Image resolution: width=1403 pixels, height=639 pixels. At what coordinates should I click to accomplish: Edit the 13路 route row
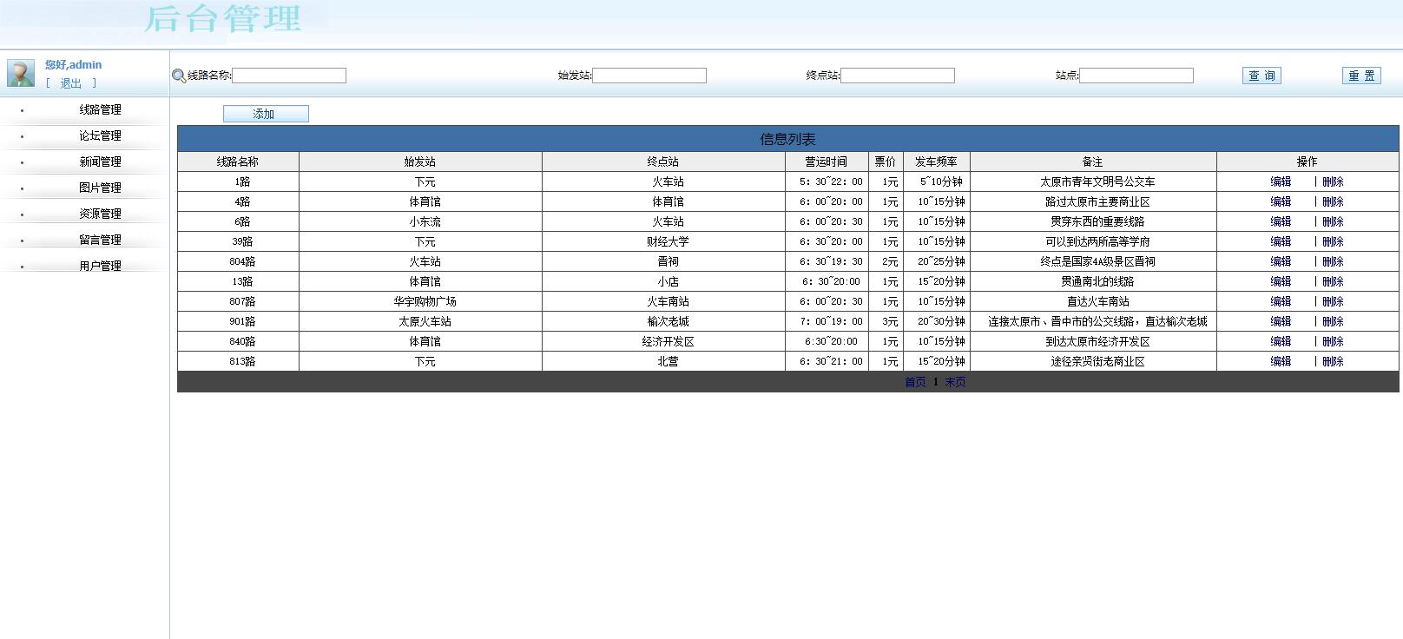pos(1281,281)
